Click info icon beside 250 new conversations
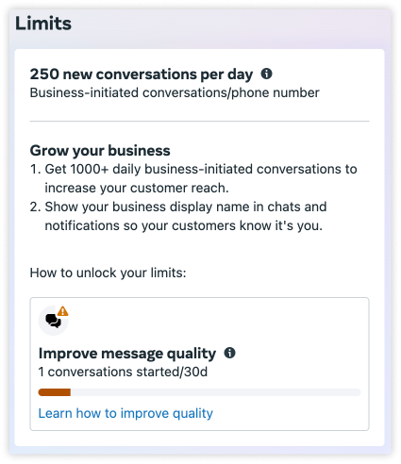The image size is (401, 464). click(266, 74)
